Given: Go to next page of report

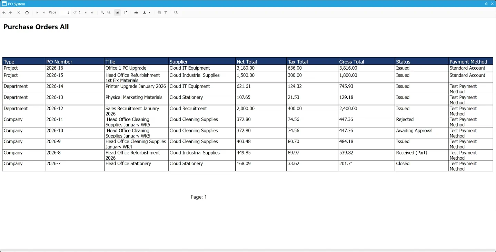Looking at the screenshot, I should [x=86, y=13].
